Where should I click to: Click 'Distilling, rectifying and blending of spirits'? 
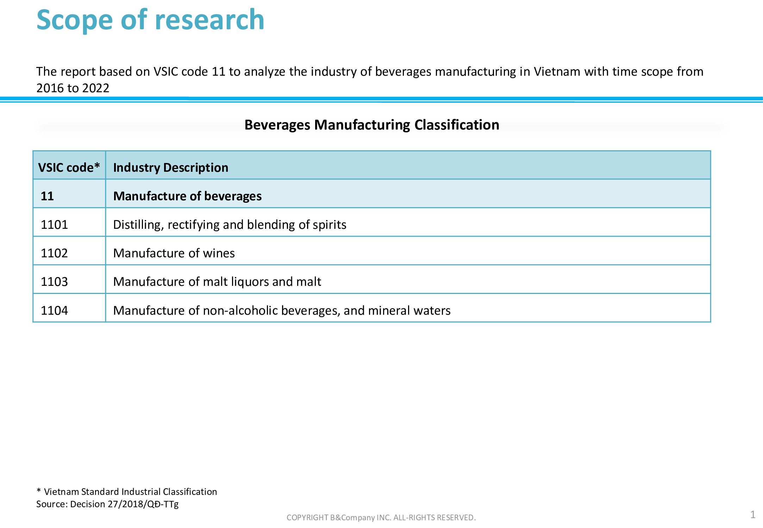(x=230, y=224)
